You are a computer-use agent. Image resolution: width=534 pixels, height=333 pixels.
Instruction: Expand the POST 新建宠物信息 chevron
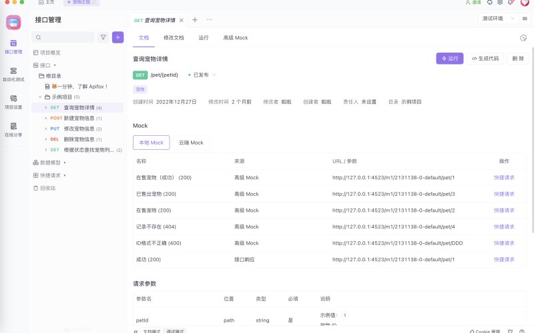(x=46, y=118)
